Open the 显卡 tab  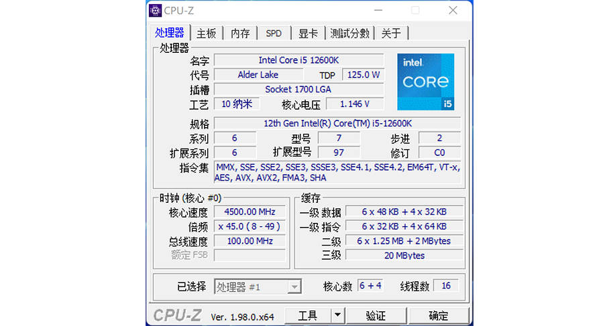coord(308,33)
